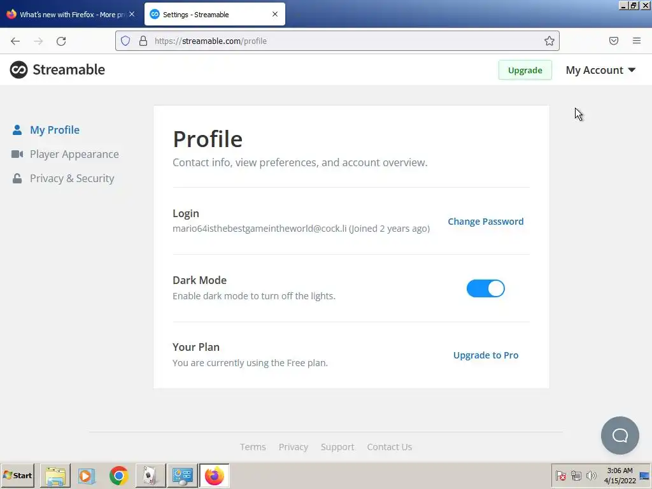The width and height of the screenshot is (652, 489).
Task: Click the Change Password link
Action: click(x=486, y=222)
